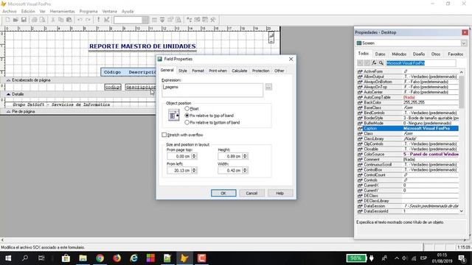The width and height of the screenshot is (472, 265).
Task: Adjust the From page top spinner
Action: click(194, 156)
